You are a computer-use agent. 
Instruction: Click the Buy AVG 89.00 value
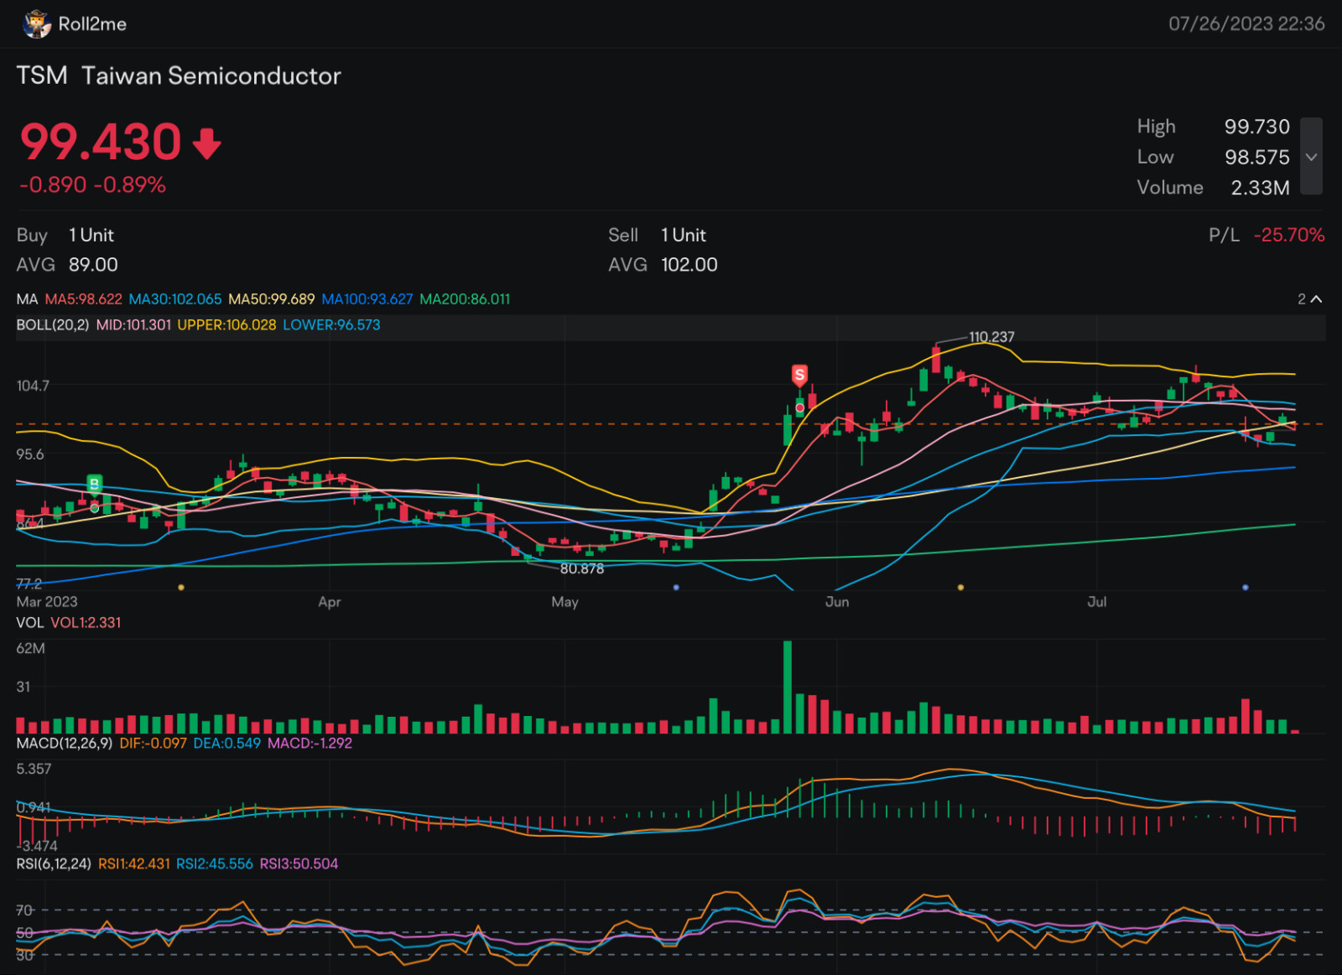point(93,265)
